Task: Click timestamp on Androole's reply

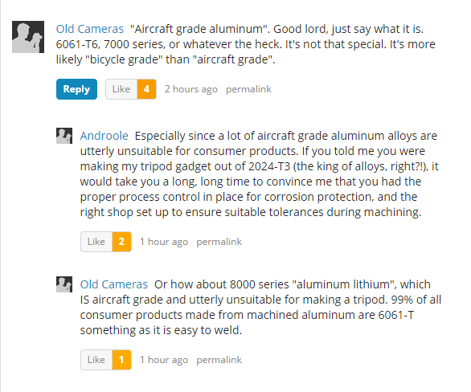Action: tap(164, 242)
